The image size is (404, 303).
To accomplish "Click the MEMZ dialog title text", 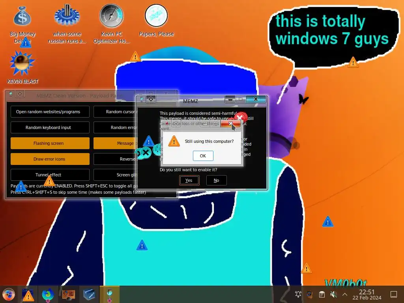I will pos(191,101).
